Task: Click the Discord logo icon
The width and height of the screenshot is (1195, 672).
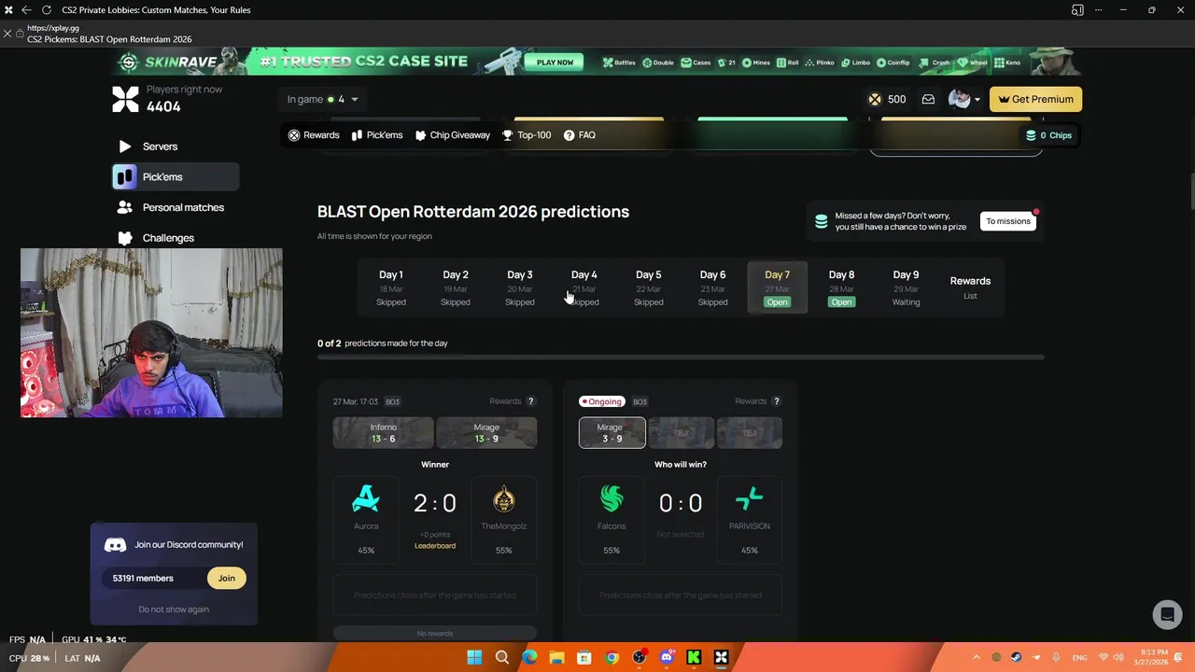Action: [x=116, y=545]
